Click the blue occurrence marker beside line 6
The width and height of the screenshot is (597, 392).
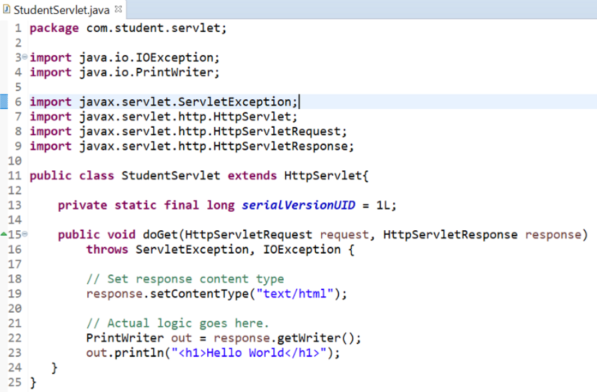[x=4, y=101]
